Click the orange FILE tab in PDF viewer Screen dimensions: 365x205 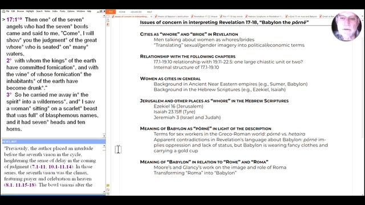[111, 11]
